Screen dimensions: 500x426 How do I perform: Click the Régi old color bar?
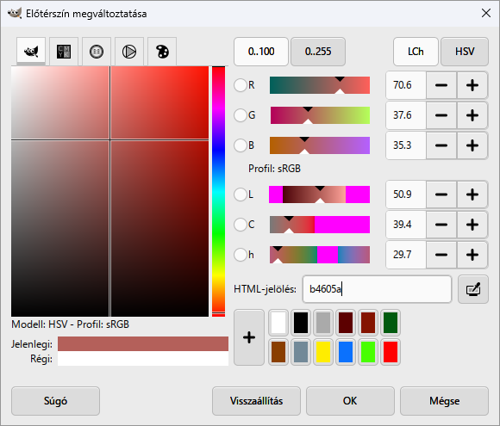click(143, 359)
